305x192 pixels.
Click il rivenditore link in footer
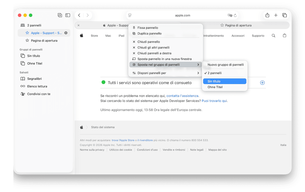tap(145, 140)
